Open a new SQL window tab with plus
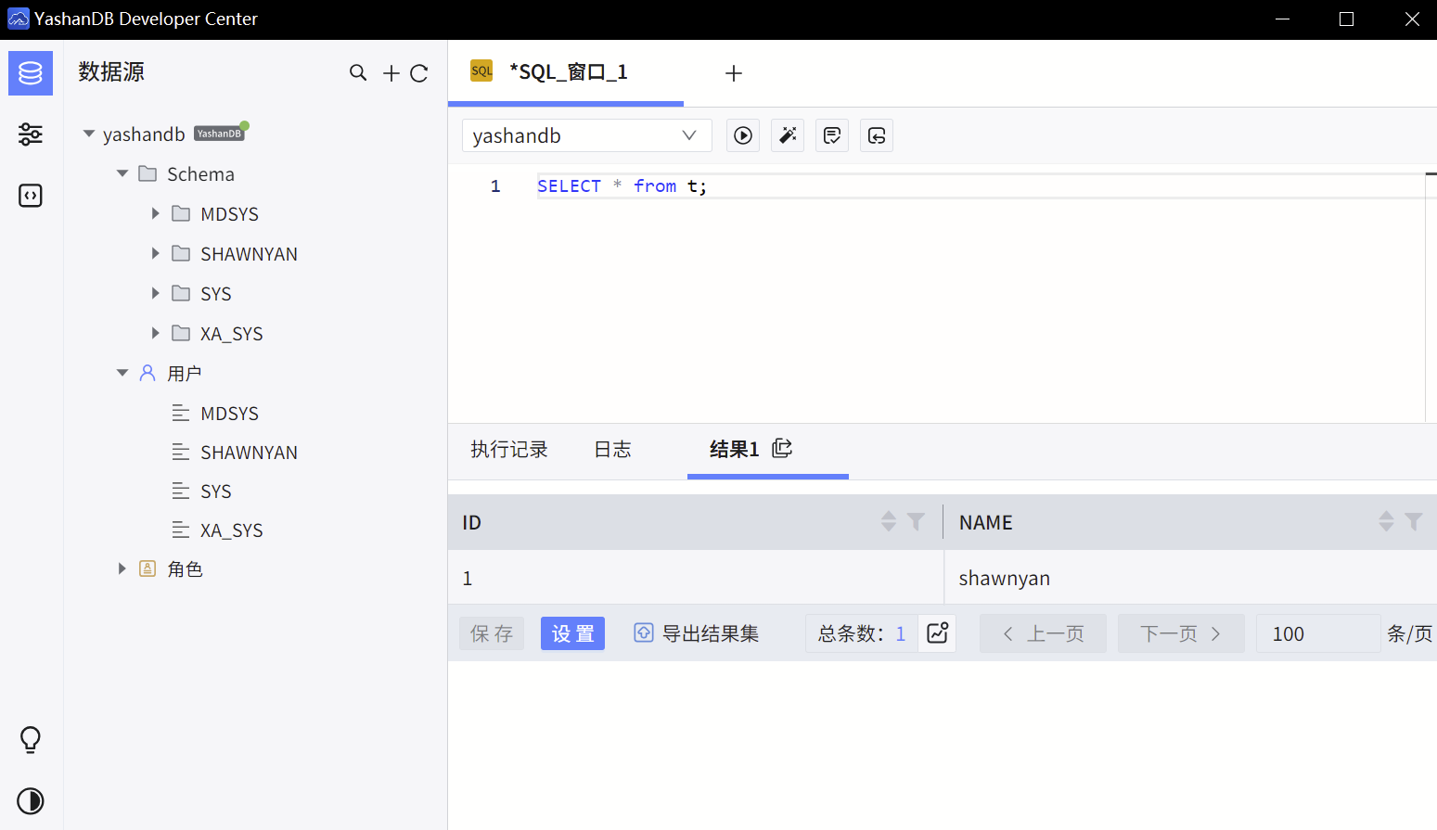 click(x=734, y=73)
